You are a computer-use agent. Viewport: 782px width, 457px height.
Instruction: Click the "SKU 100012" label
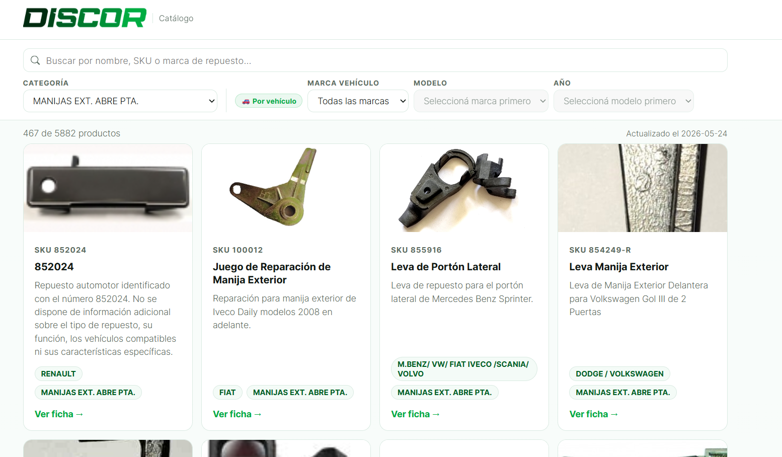pos(238,250)
